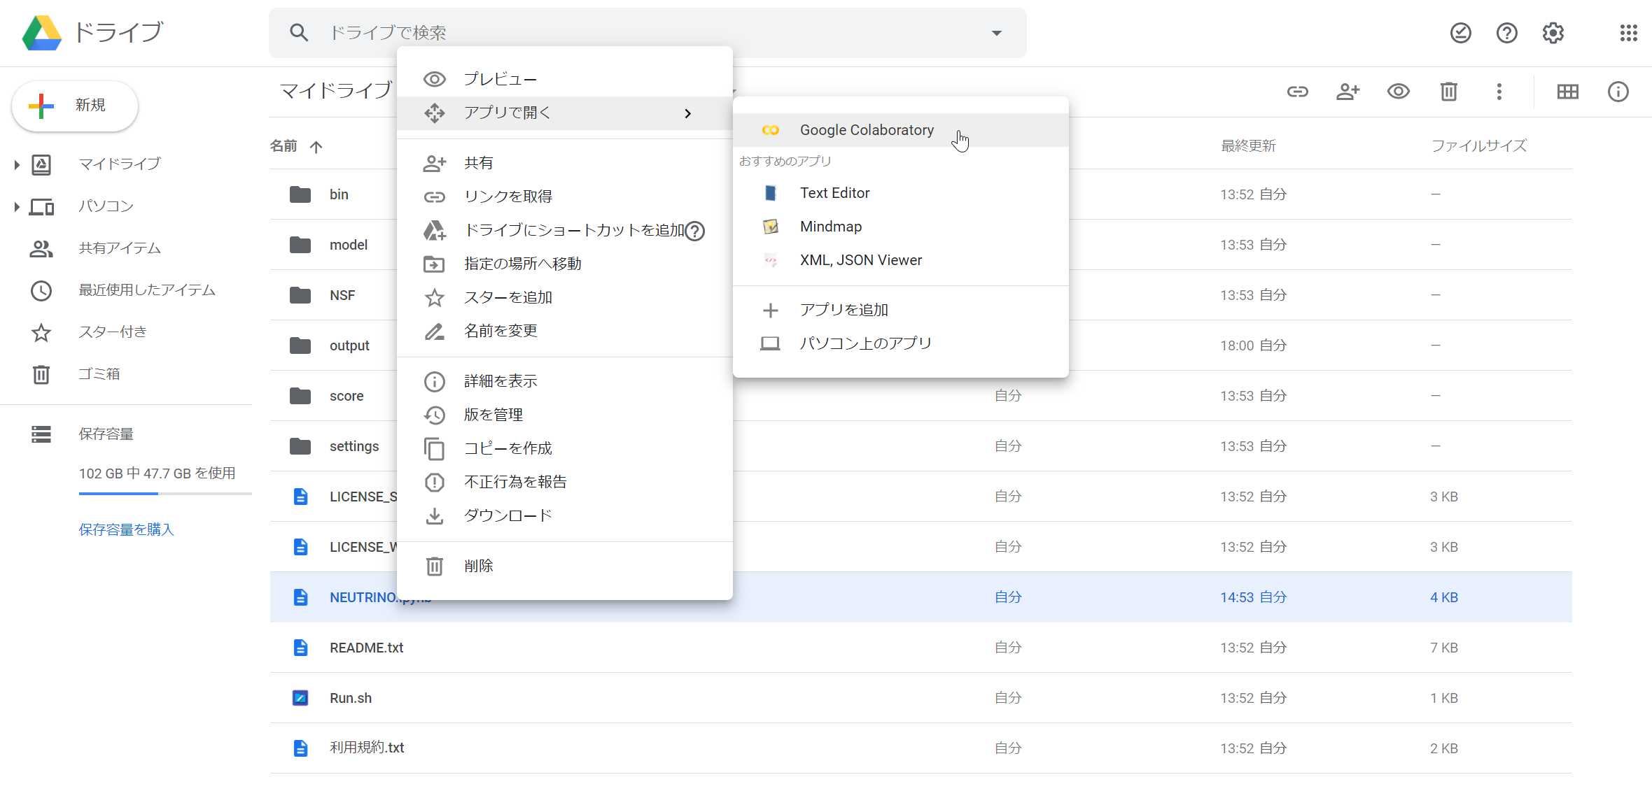
Task: Select 名前を変更 menu item
Action: coord(565,331)
